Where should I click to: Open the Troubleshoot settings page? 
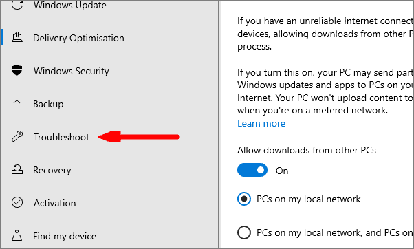[61, 137]
